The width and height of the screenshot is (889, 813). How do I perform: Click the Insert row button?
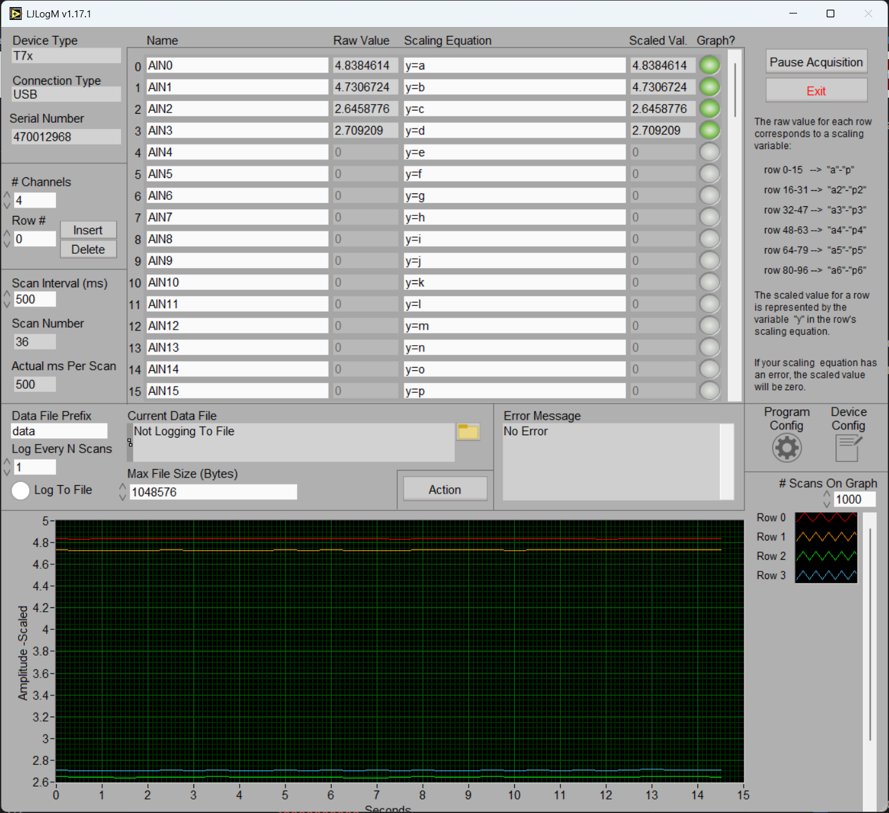88,230
